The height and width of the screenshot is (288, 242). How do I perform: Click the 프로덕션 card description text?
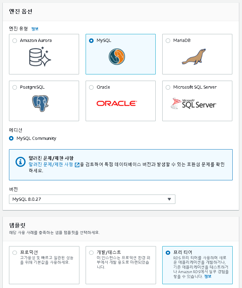coord(47,260)
